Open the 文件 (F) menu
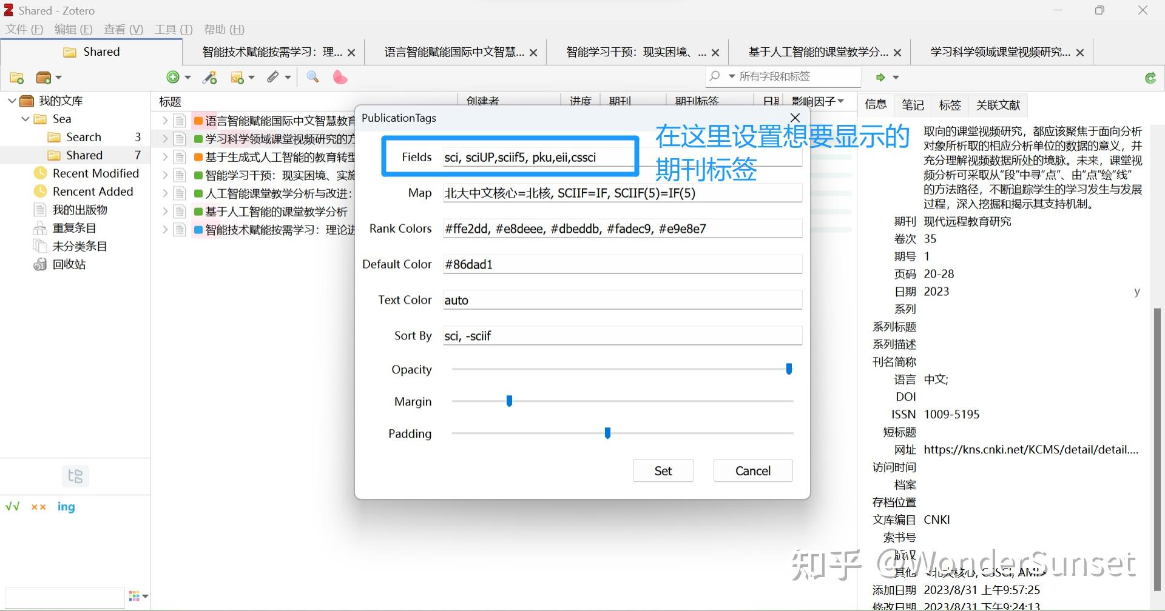The width and height of the screenshot is (1165, 611). (x=25, y=29)
